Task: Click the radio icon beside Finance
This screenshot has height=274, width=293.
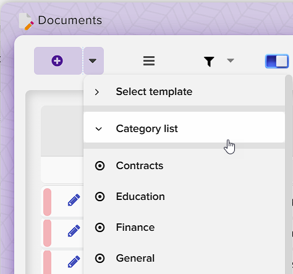Action: 100,228
